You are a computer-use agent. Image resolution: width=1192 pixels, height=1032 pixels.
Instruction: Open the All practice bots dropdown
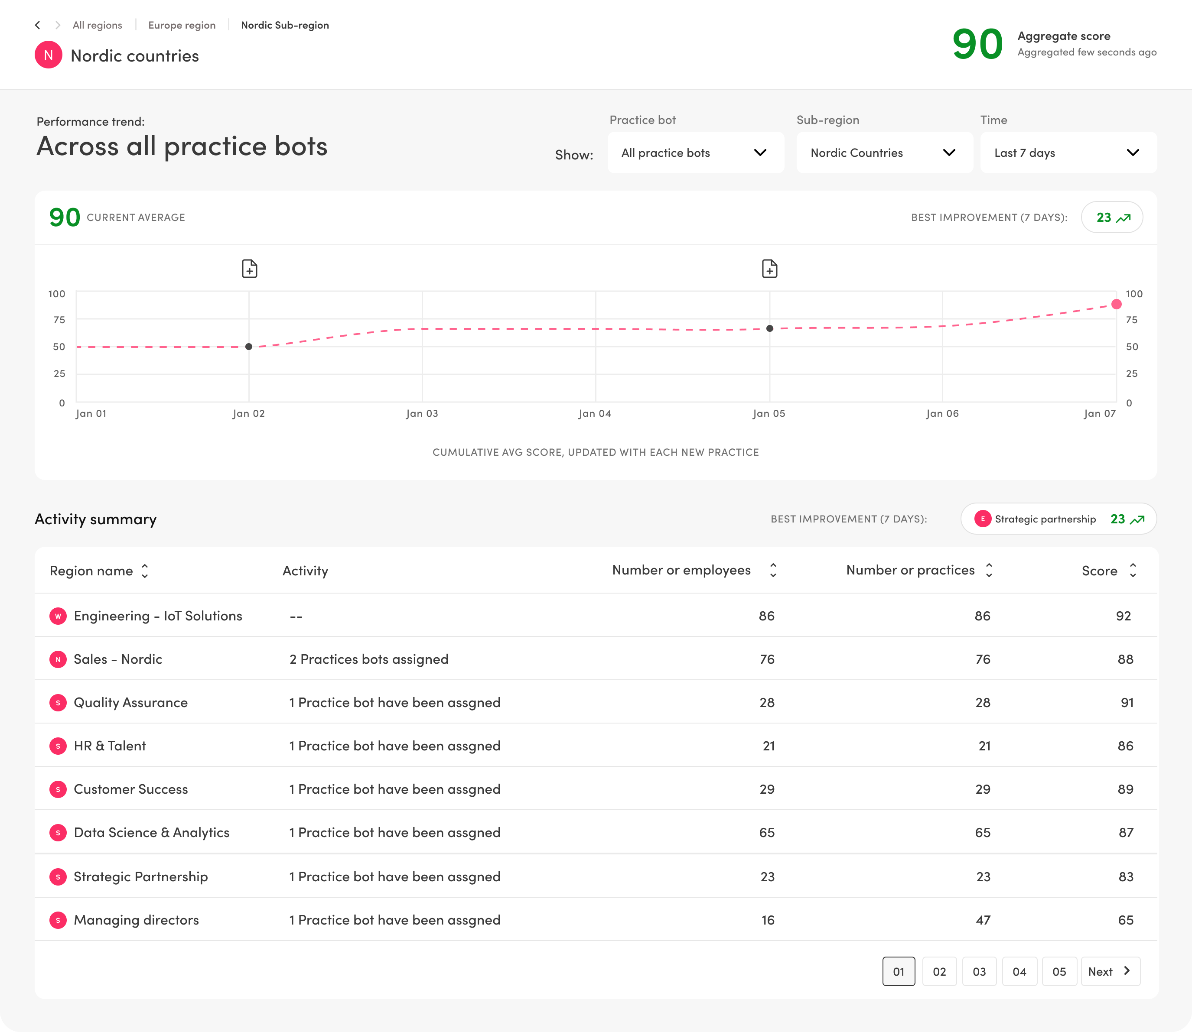point(695,153)
